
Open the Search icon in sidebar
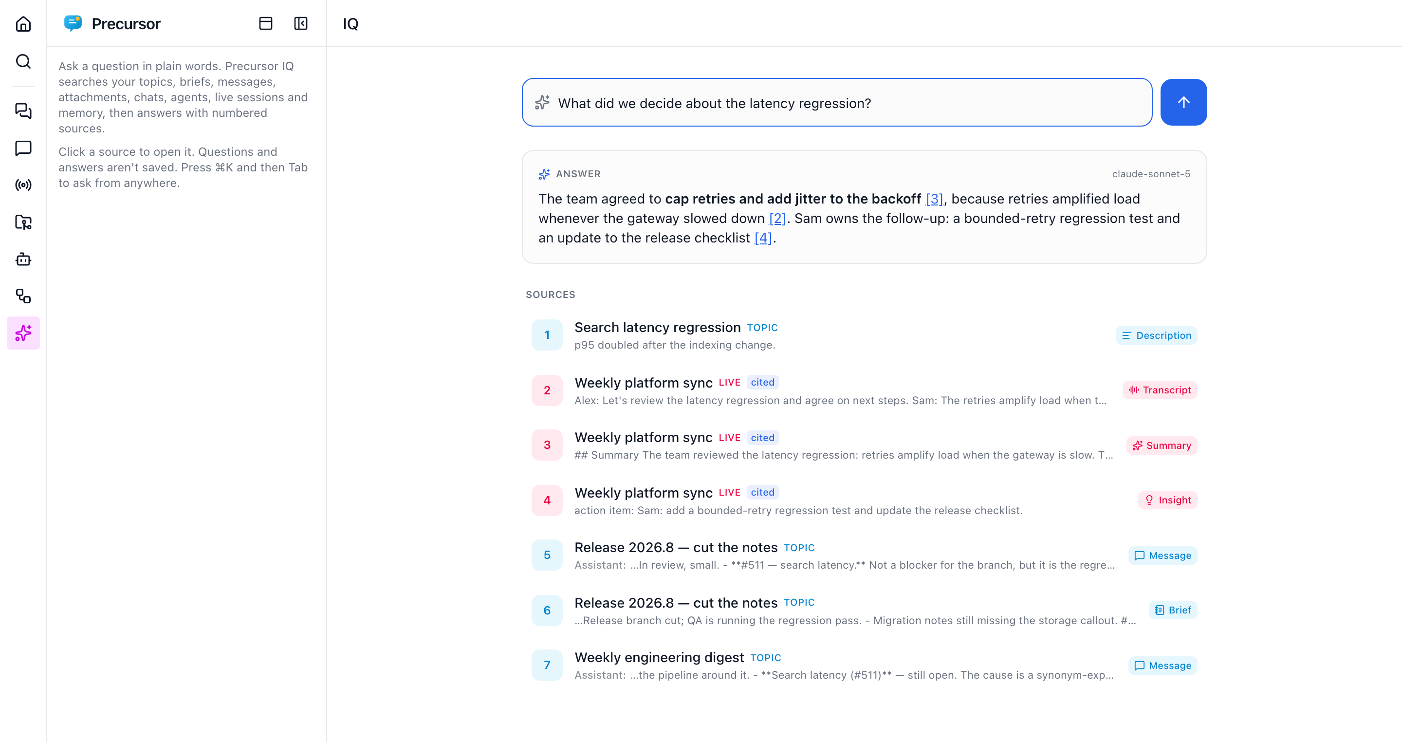23,61
